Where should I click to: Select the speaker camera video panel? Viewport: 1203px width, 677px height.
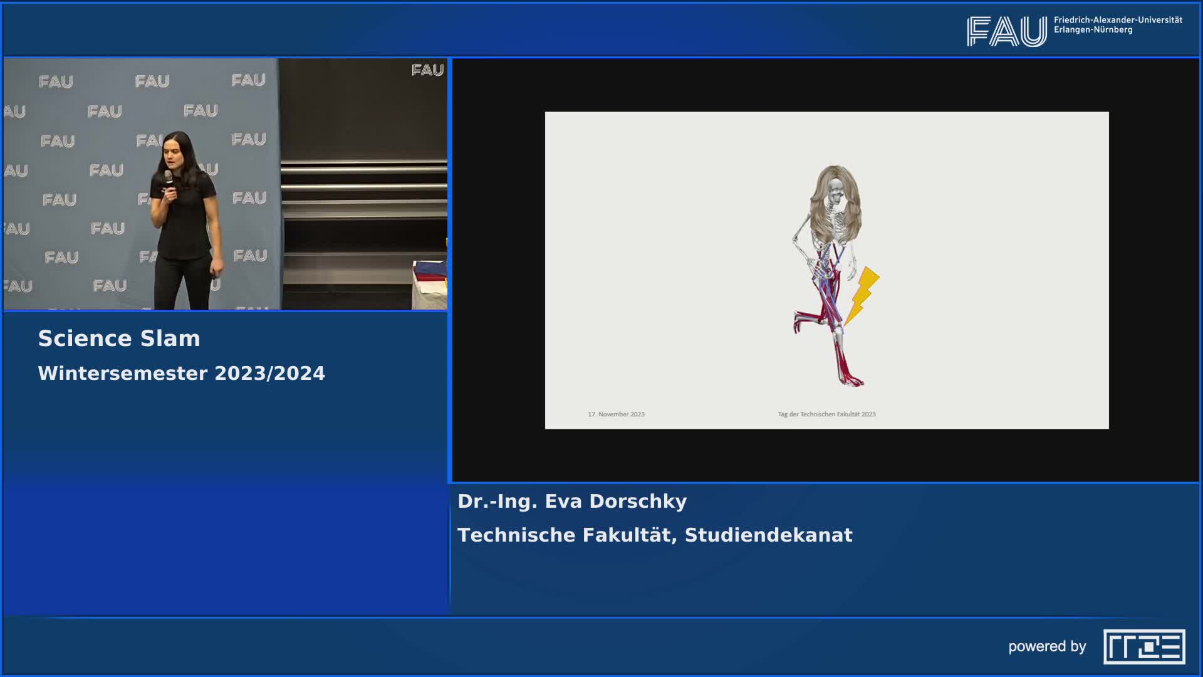[x=226, y=184]
